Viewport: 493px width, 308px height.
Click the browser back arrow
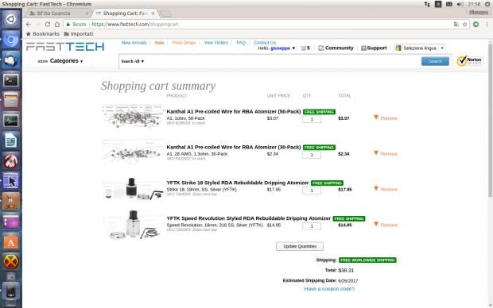(x=29, y=24)
